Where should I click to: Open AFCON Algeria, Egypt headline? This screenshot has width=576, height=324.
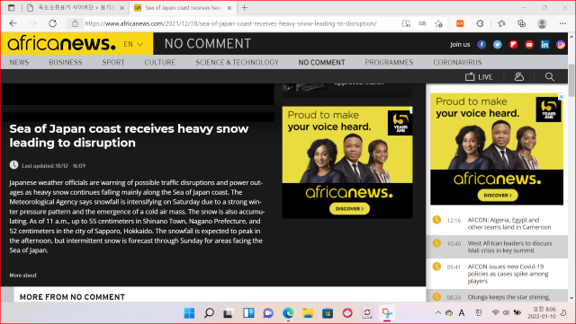508,223
